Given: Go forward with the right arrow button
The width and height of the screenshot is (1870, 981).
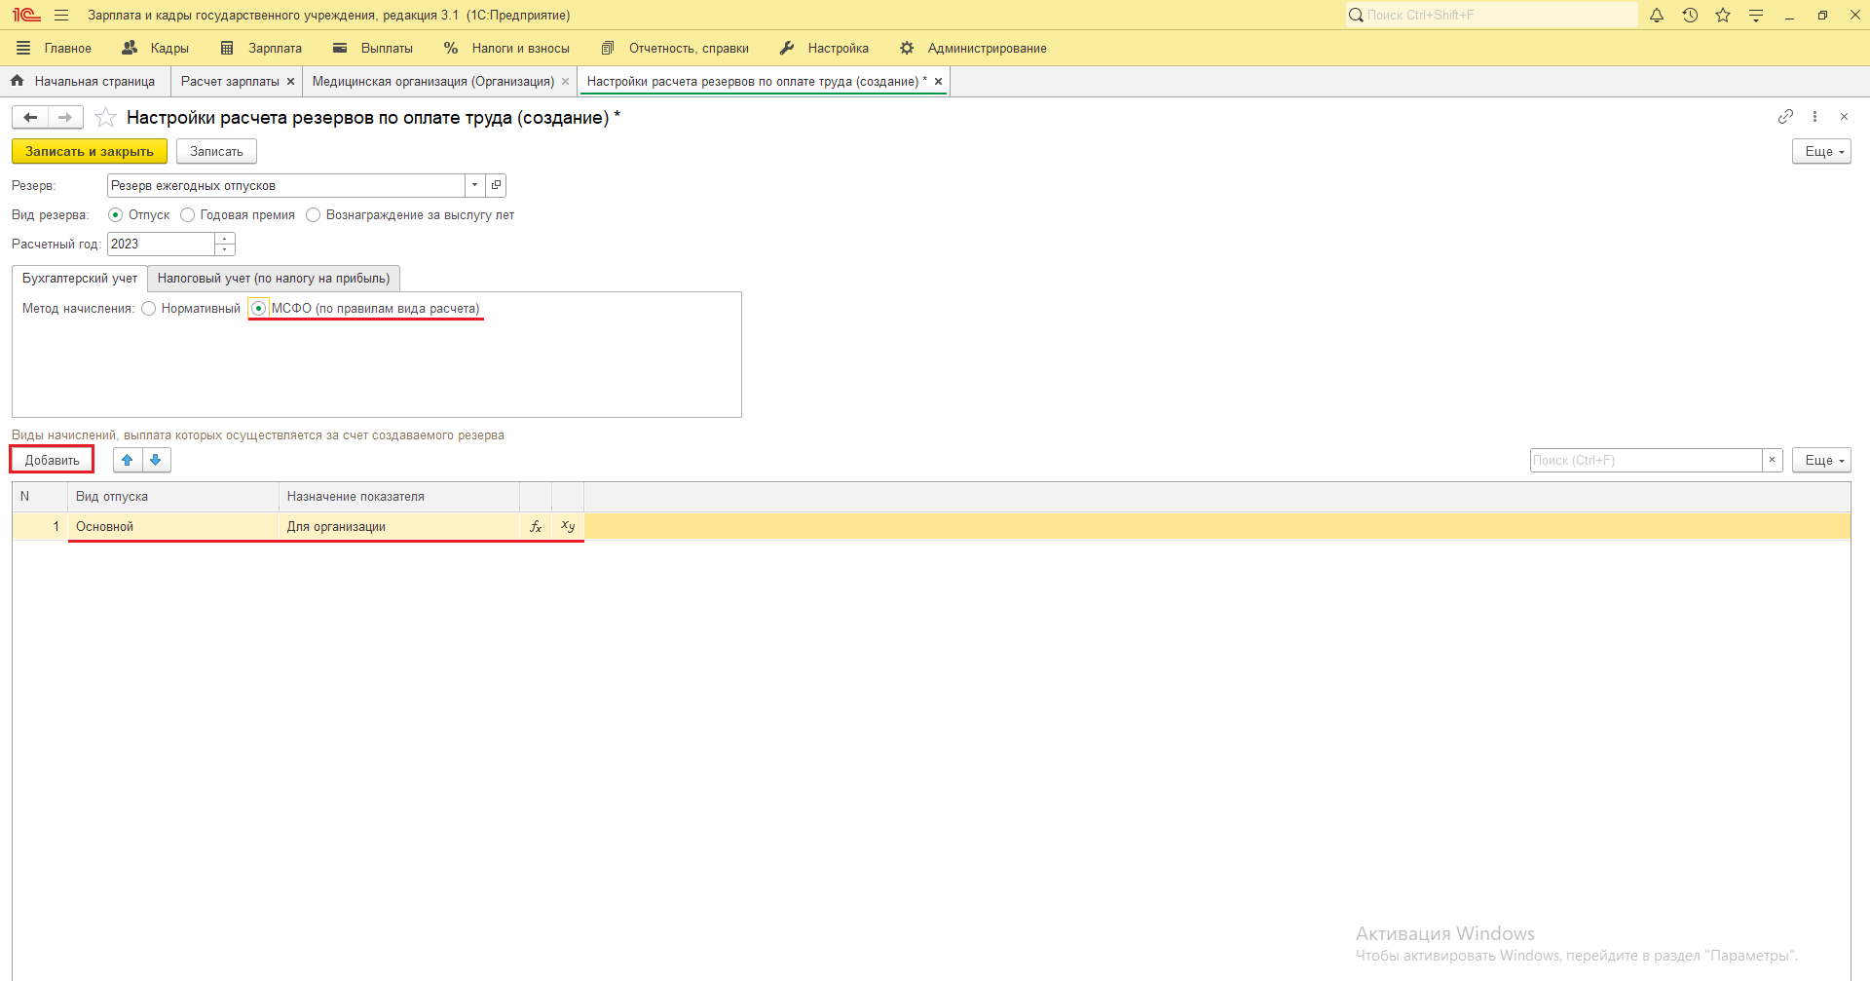Looking at the screenshot, I should pos(65,117).
